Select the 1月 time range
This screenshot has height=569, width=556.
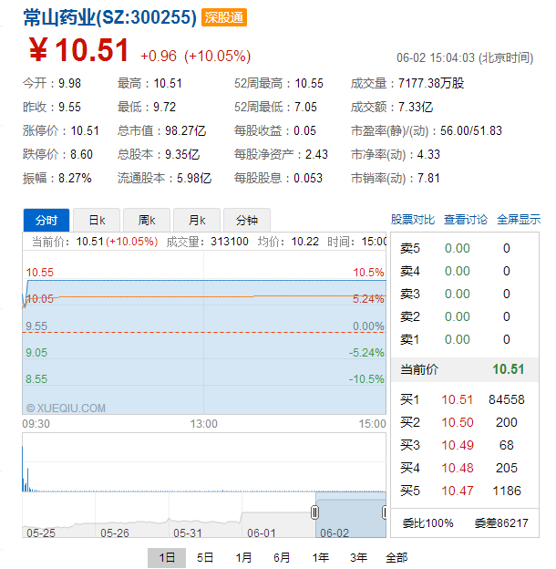[243, 558]
